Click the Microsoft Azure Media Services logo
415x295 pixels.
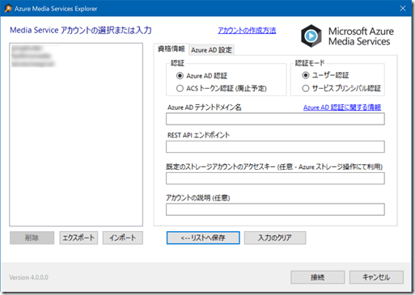click(x=347, y=36)
